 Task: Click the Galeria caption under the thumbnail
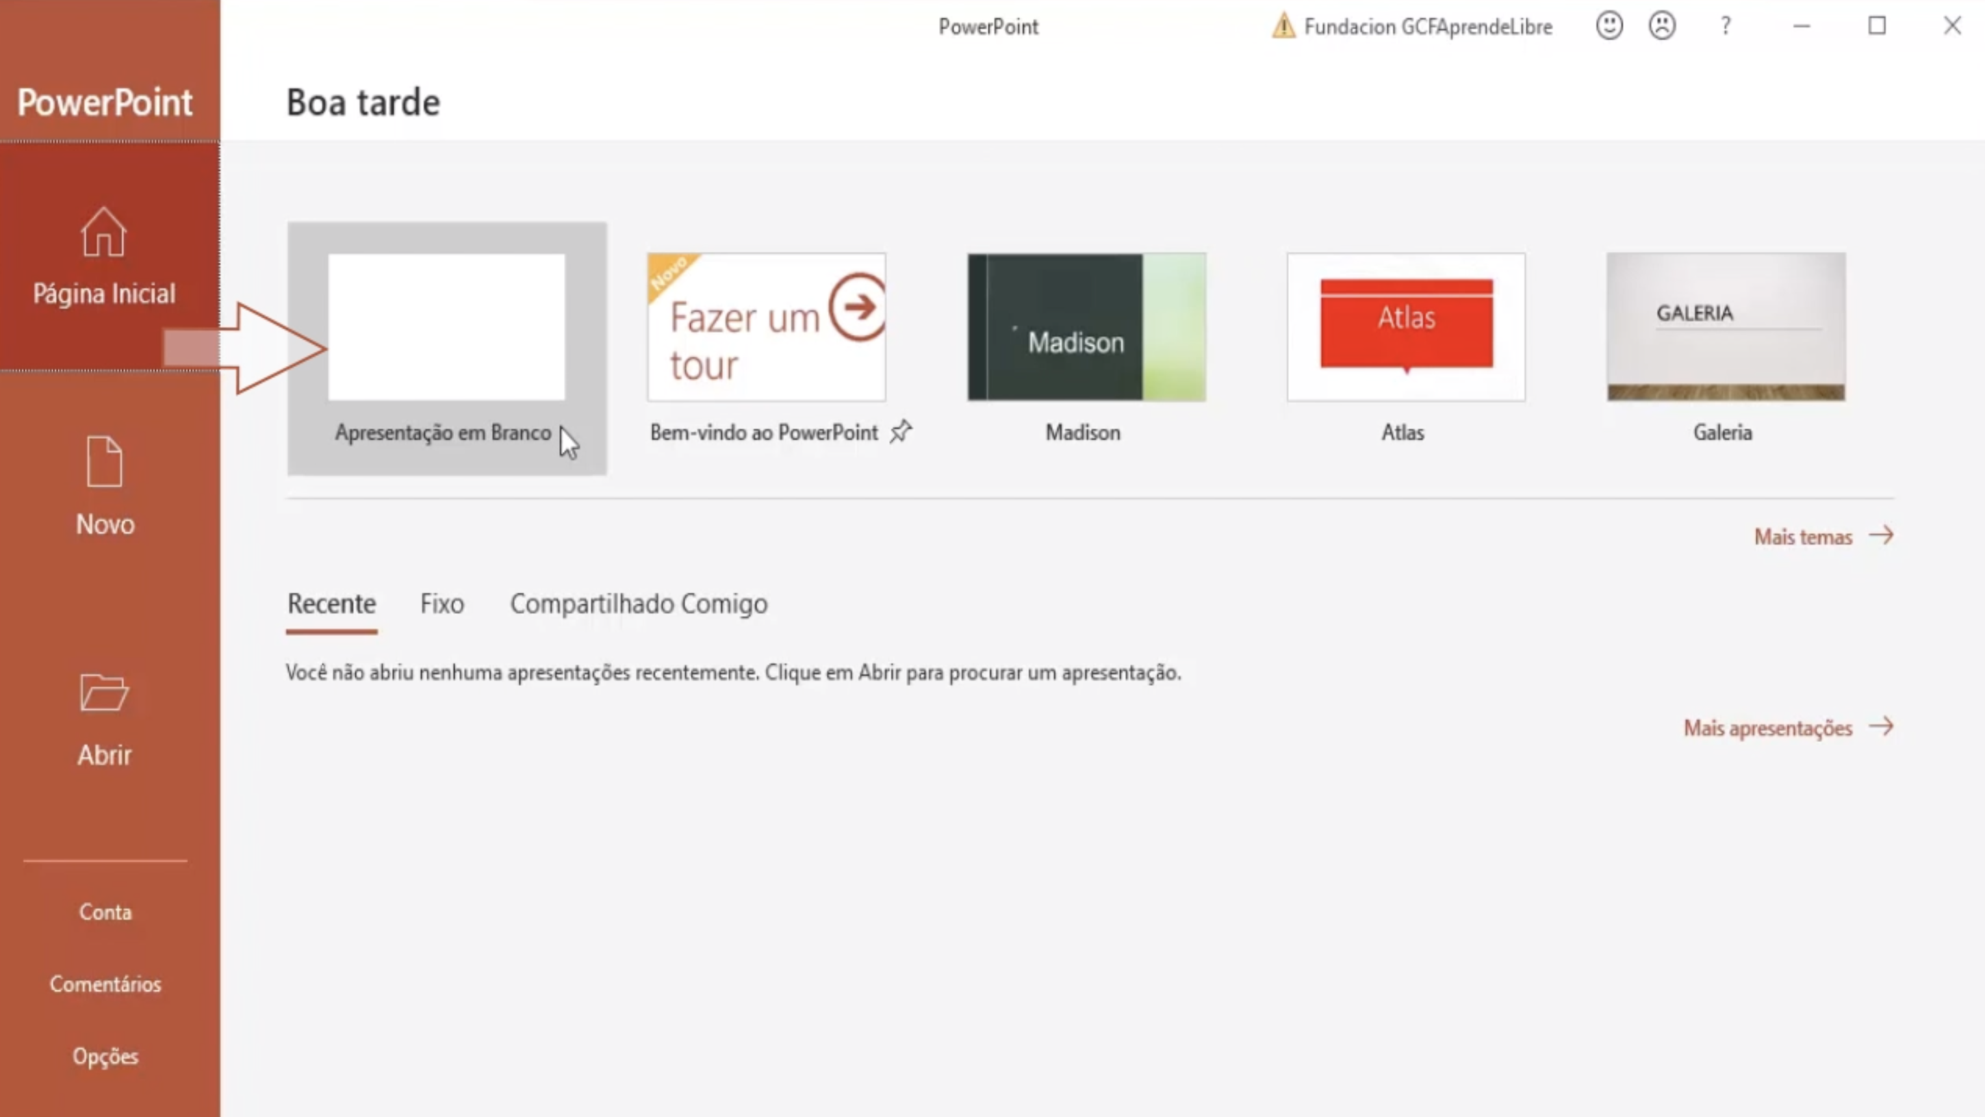tap(1722, 432)
